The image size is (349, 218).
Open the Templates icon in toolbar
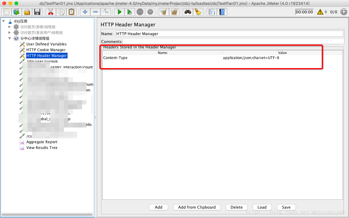click(x=17, y=12)
